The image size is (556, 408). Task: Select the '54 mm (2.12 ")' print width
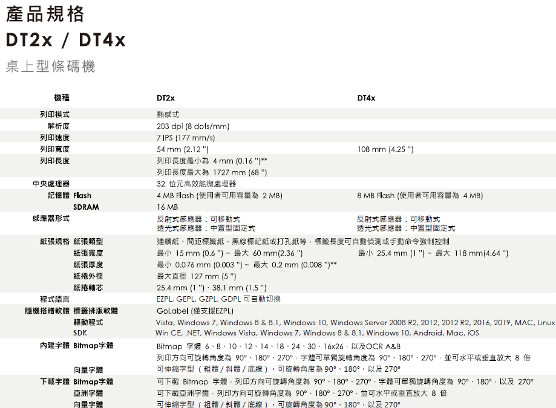183,149
